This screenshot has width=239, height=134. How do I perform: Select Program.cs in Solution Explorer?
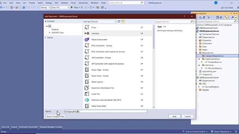[x=207, y=74]
